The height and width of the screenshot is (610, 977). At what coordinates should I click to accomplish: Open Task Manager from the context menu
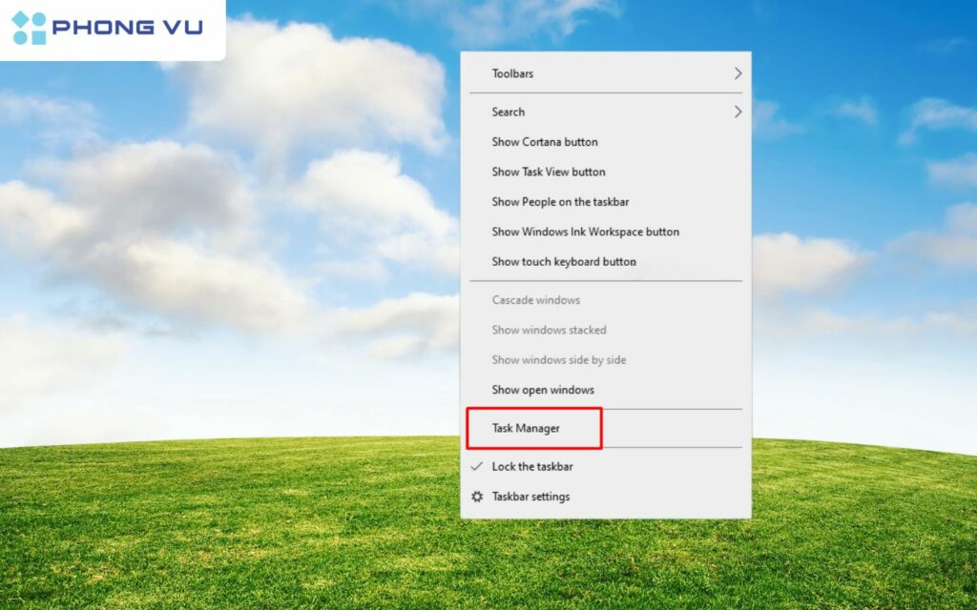tap(526, 429)
